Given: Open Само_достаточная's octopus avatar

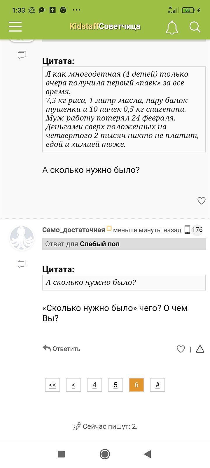Looking at the screenshot, I should [x=22, y=238].
